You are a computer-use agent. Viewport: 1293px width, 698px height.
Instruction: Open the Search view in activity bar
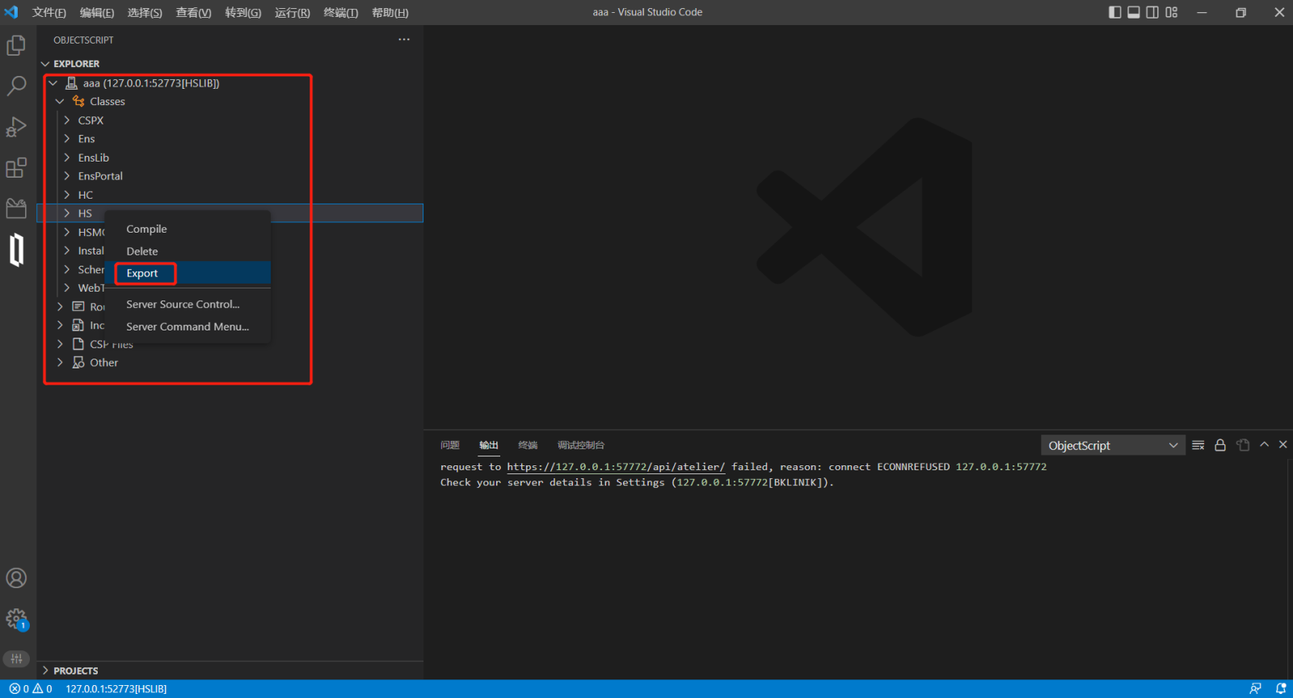(x=16, y=86)
